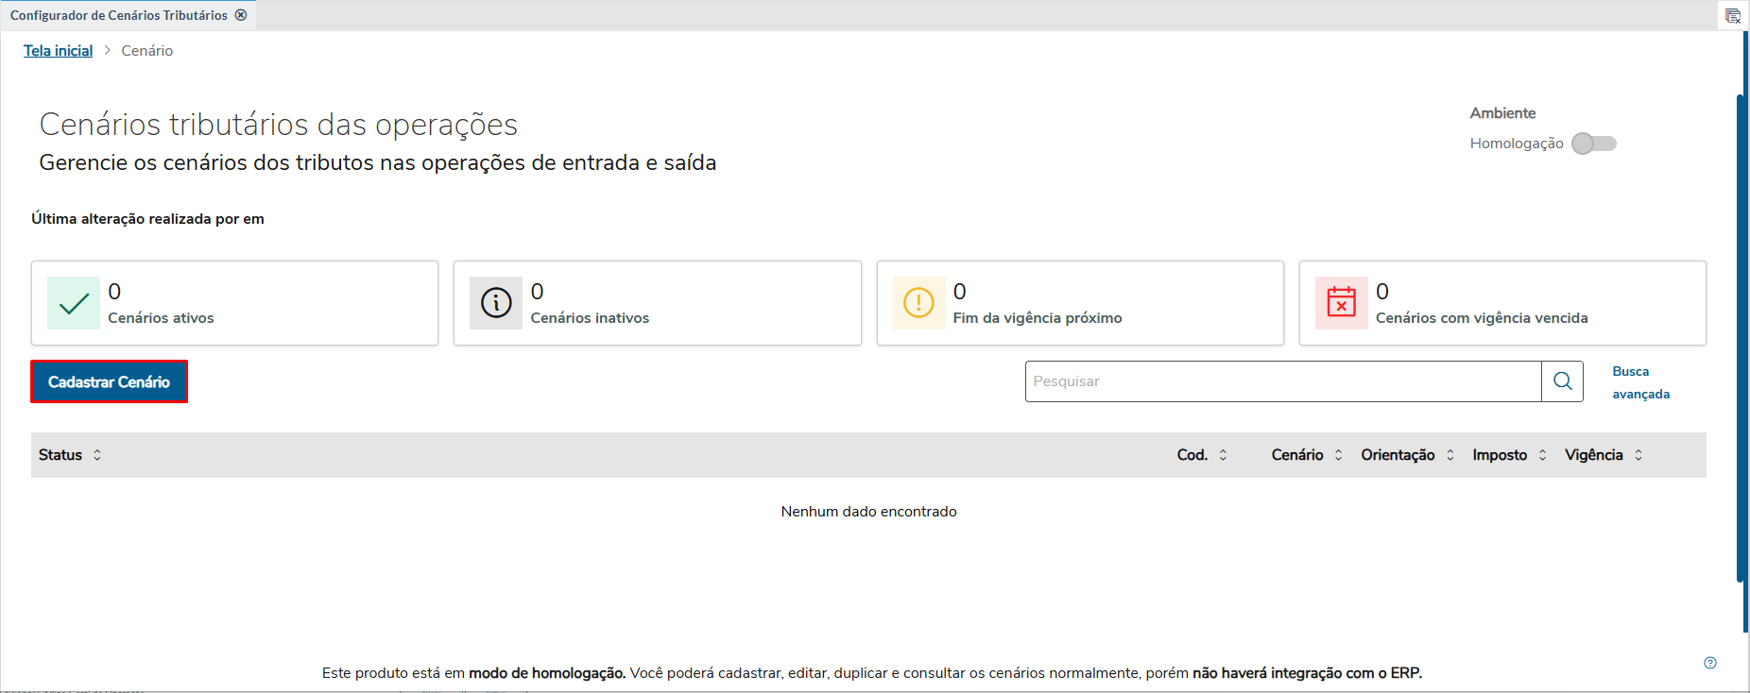The image size is (1750, 693).
Task: Click the info icon for inactive scenarios
Action: 496,303
